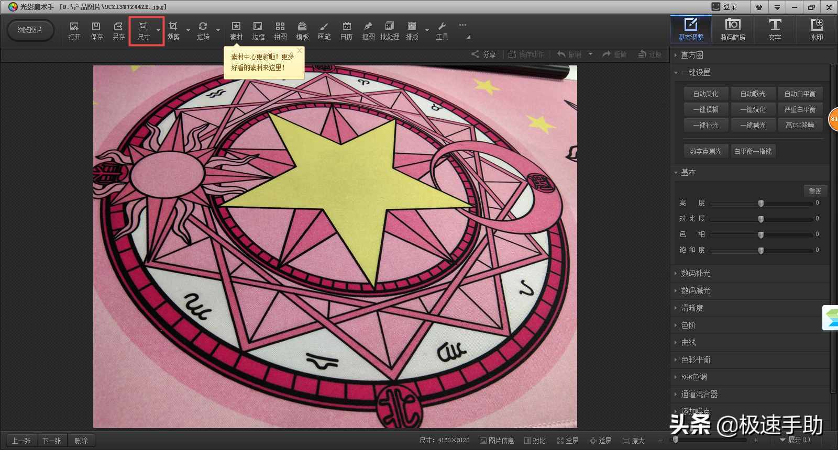Save the image with 保存 icon

pos(96,31)
